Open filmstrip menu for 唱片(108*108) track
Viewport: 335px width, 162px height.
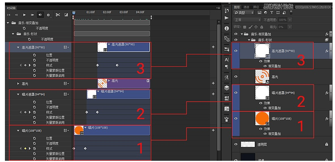(66, 131)
